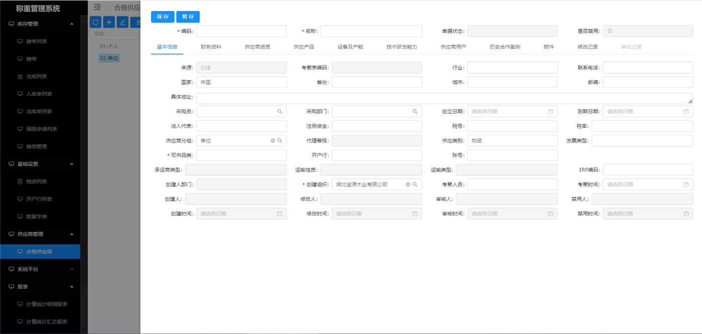Screen dimensions: 702x334
Task: Click the refresh icon button in toolbar
Action: (95, 22)
